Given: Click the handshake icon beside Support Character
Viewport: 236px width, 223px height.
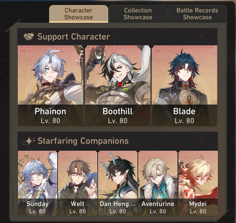Looking at the screenshot, I should coord(28,37).
